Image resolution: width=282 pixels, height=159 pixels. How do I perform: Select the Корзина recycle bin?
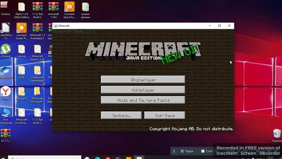point(277,136)
